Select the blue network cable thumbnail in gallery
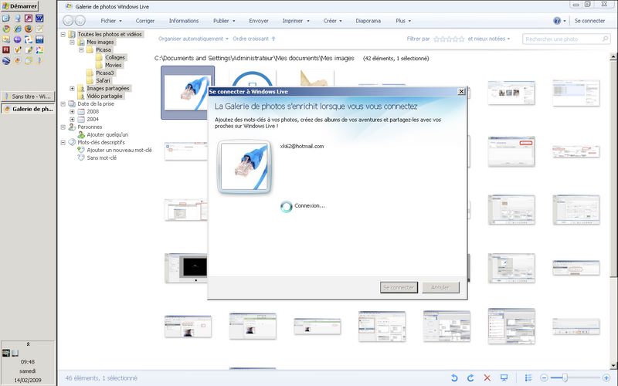618x386 pixels. (188, 93)
